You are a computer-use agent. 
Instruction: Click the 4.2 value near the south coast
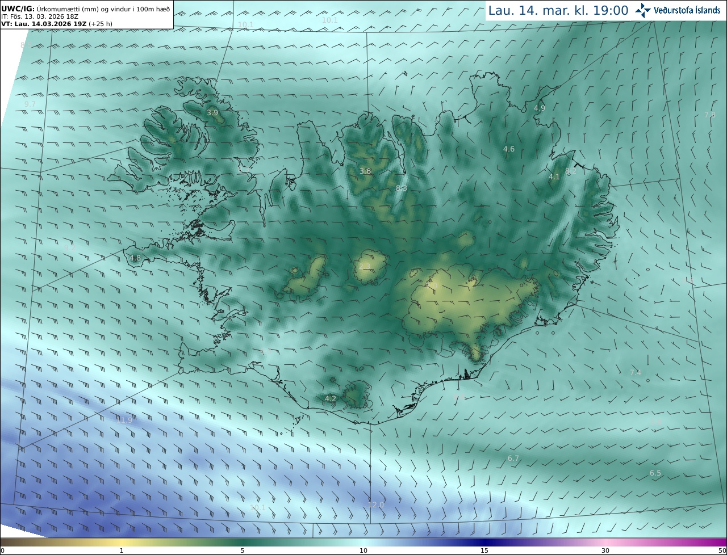[331, 399]
